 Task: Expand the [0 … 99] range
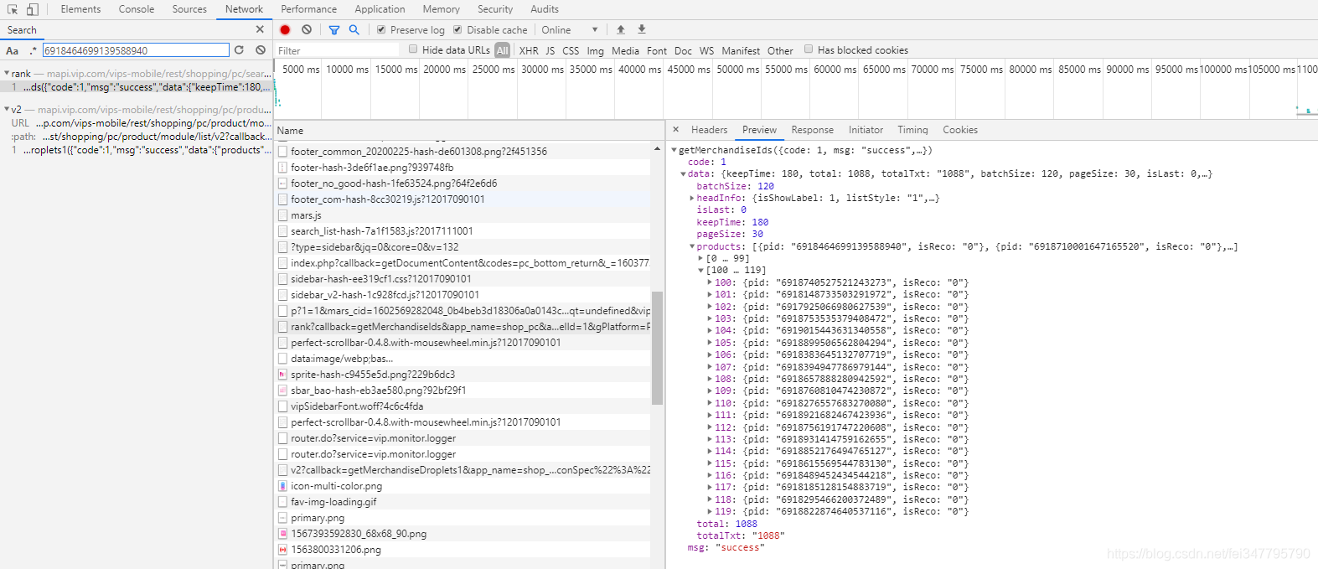(701, 259)
